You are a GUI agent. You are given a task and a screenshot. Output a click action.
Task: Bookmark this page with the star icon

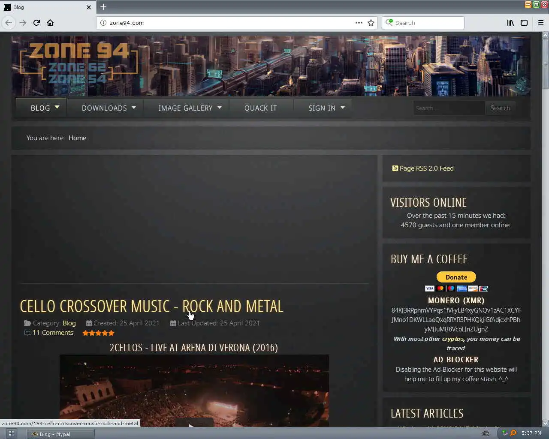pos(371,23)
